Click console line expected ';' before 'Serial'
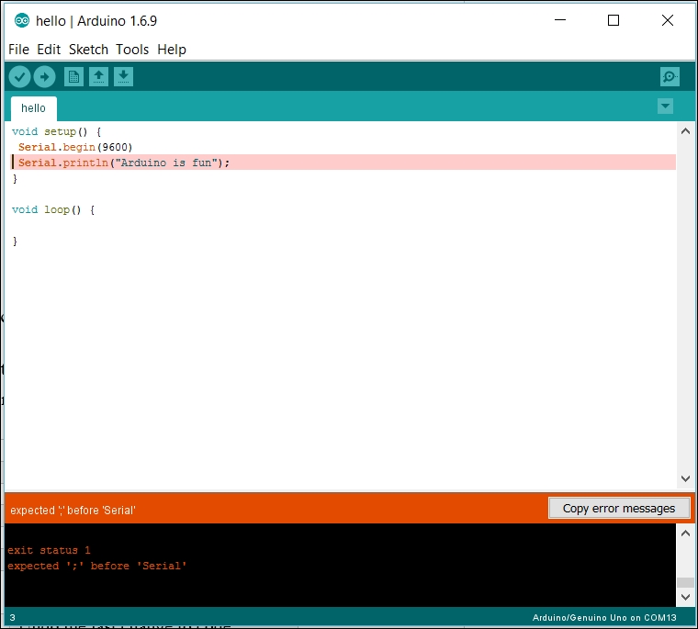This screenshot has height=629, width=698. click(97, 567)
